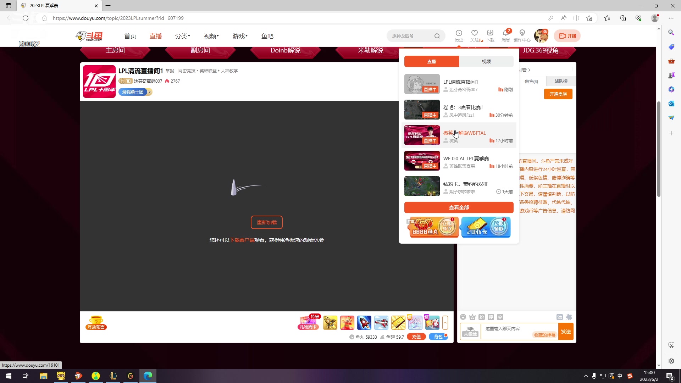Viewport: 681px width, 383px height.
Task: Click the 开通贵族 noble button
Action: point(558,94)
